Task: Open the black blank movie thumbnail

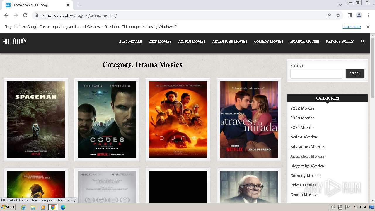Action: coord(178,187)
